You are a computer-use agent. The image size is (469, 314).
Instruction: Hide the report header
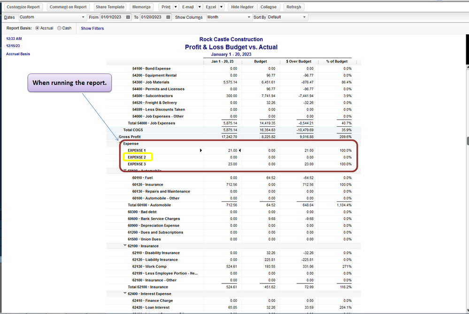[x=242, y=7]
